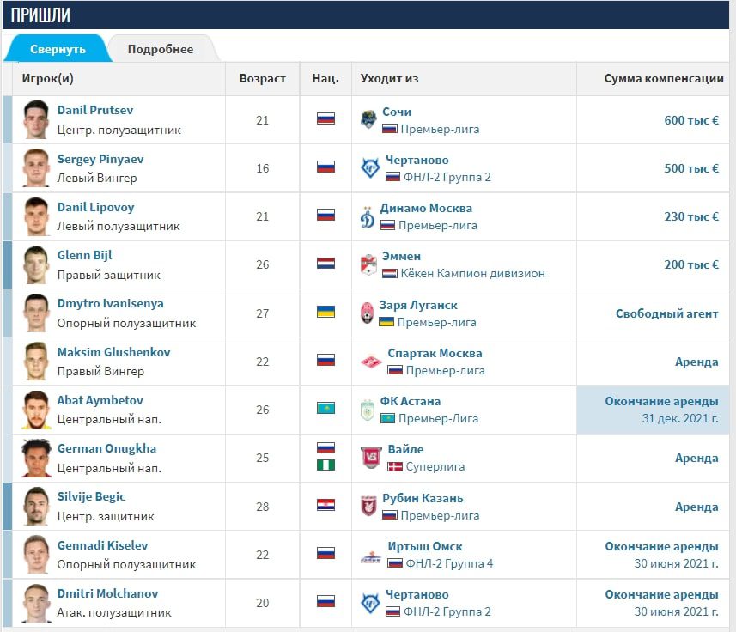The width and height of the screenshot is (736, 632).
Task: Open the Иртыш Омск club link
Action: 425,547
